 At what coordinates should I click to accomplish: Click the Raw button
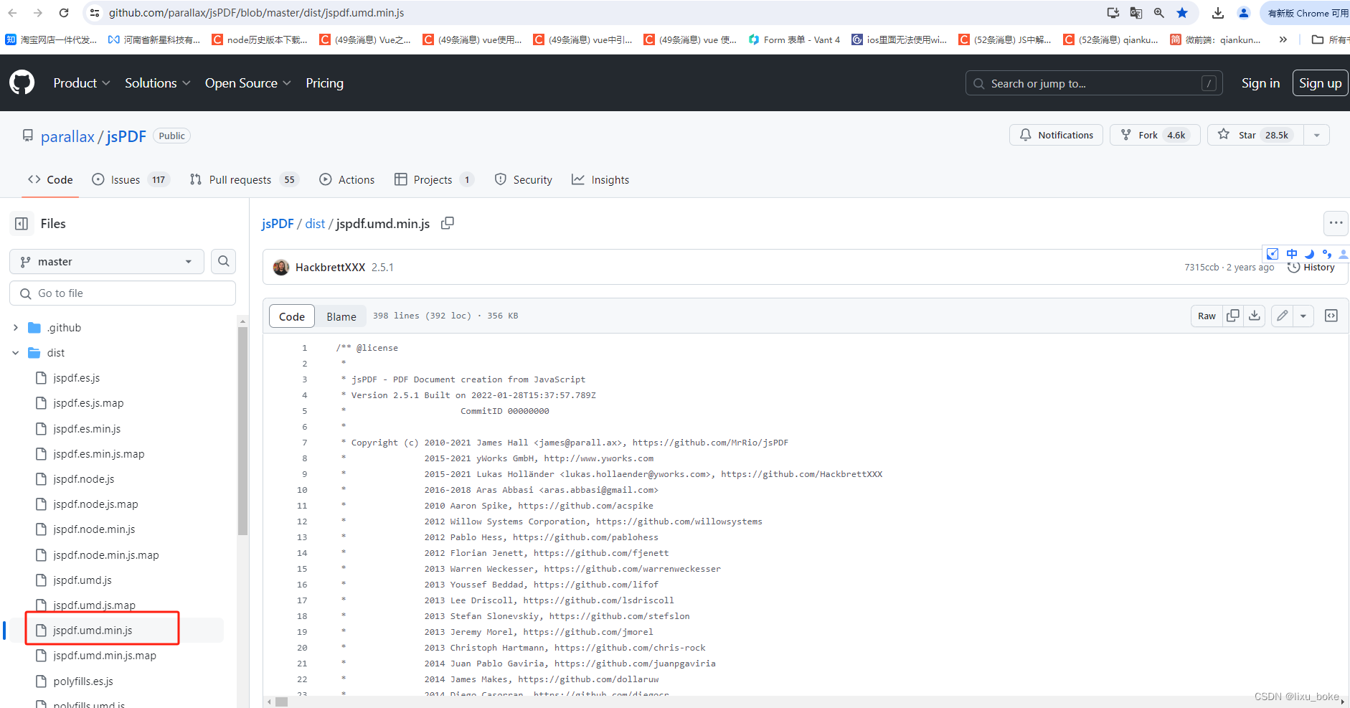1207,316
